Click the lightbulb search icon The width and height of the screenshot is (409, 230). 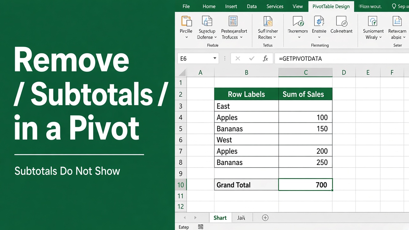[394, 6]
